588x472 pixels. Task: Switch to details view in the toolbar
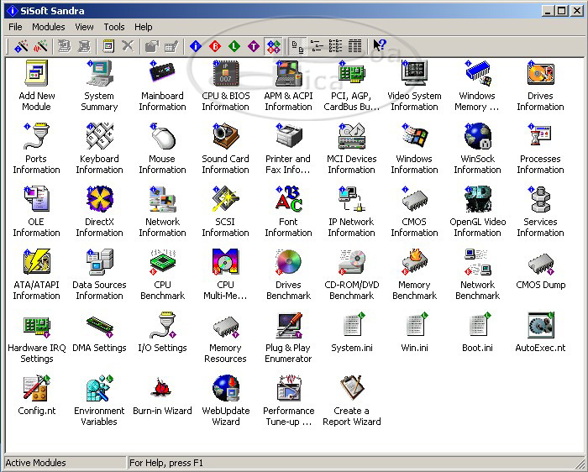(x=354, y=46)
